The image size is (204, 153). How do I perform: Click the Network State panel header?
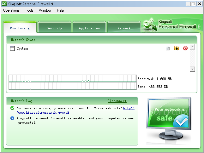click(102, 40)
